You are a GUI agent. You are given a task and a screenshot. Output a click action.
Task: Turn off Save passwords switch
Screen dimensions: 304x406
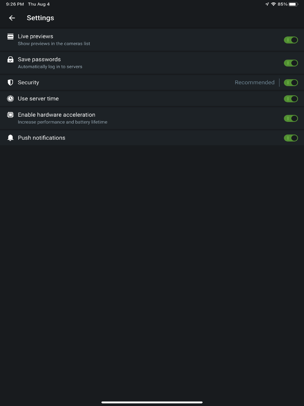pyautogui.click(x=291, y=63)
